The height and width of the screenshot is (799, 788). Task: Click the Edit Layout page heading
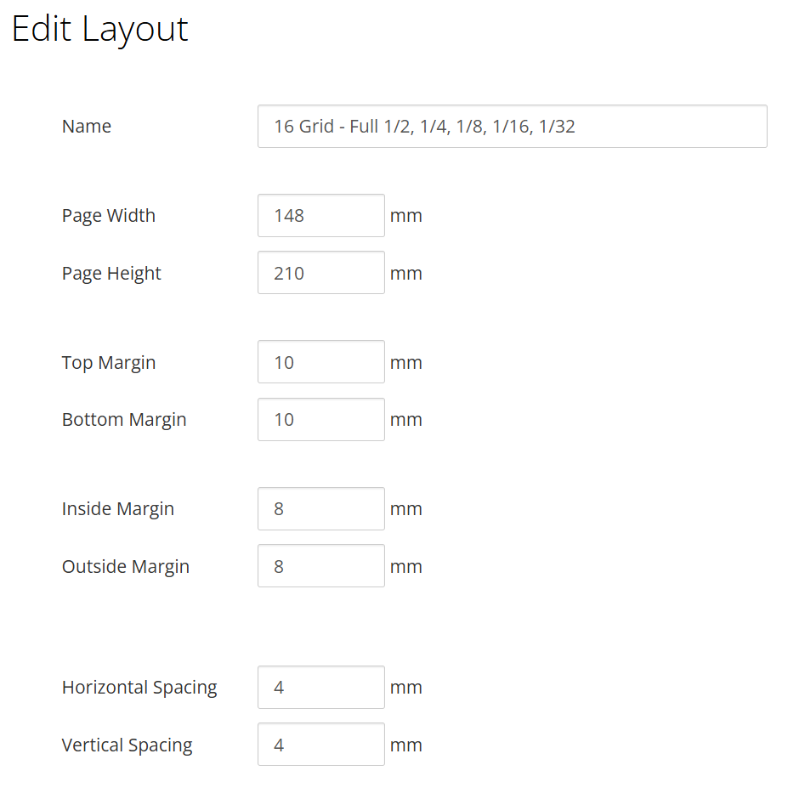tap(100, 30)
